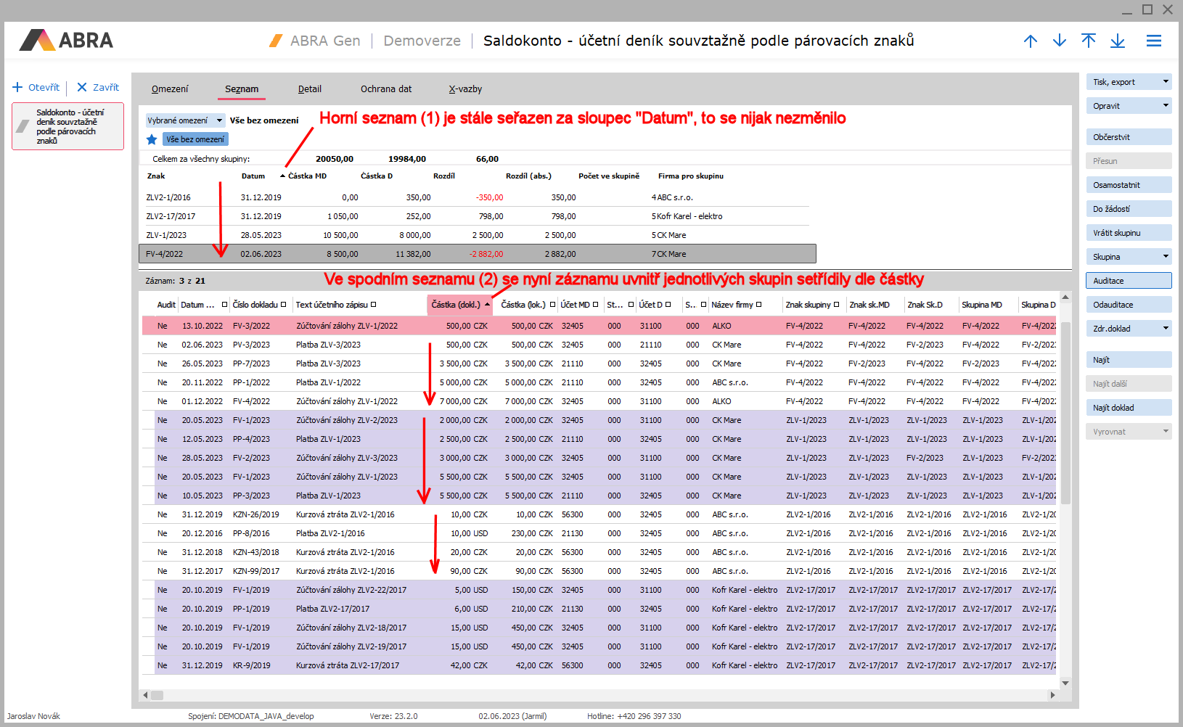Click the Otevřít plus icon
The image size is (1183, 727).
click(x=18, y=88)
